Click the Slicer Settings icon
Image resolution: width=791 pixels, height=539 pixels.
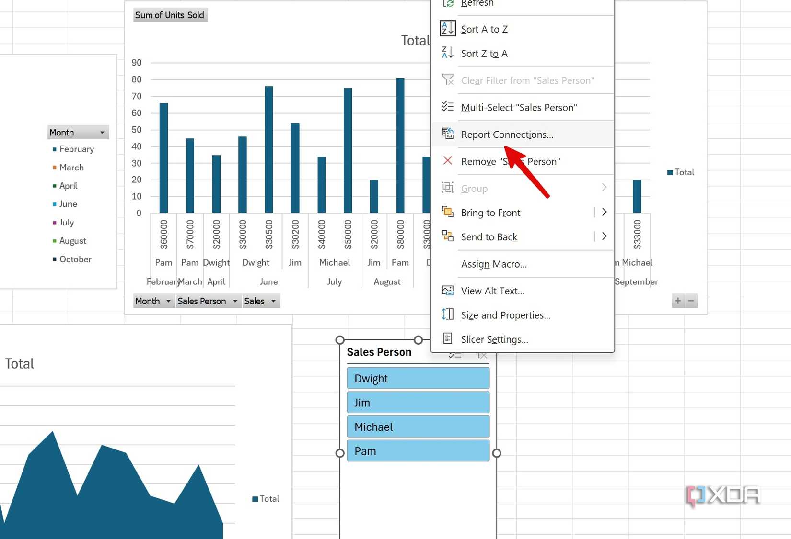click(447, 339)
